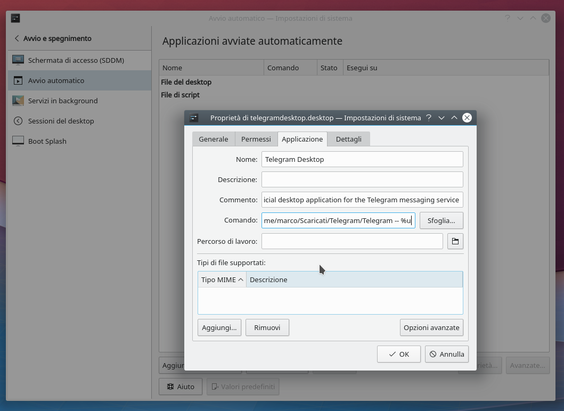564x411 pixels.
Task: Open Sessioni del desktop page
Action: [x=79, y=121]
